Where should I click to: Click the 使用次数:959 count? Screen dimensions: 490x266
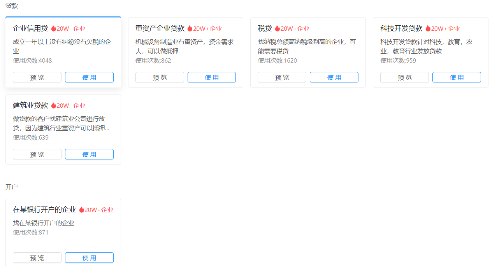(398, 61)
